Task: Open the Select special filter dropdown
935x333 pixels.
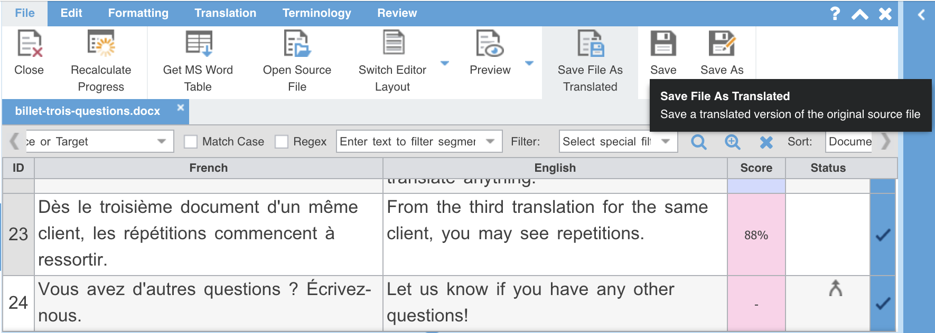Action: pyautogui.click(x=618, y=141)
